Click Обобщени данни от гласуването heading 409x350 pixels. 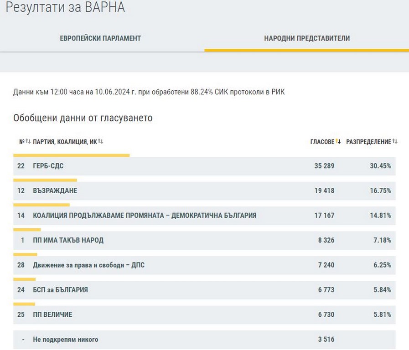[x=83, y=118]
